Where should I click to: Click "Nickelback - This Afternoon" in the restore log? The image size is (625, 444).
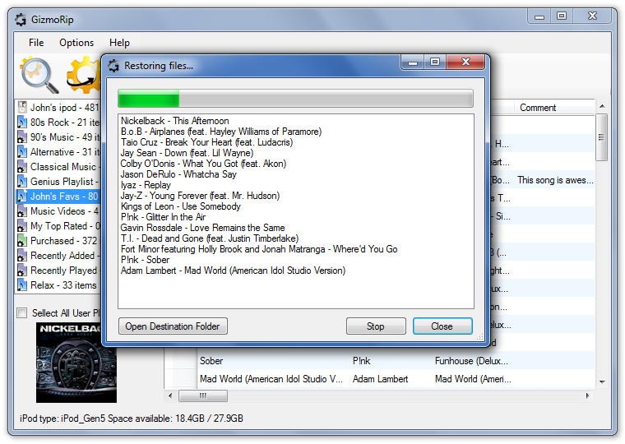point(175,120)
